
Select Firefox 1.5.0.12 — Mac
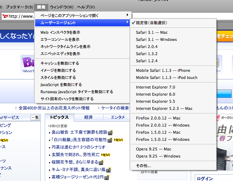[173, 132]
